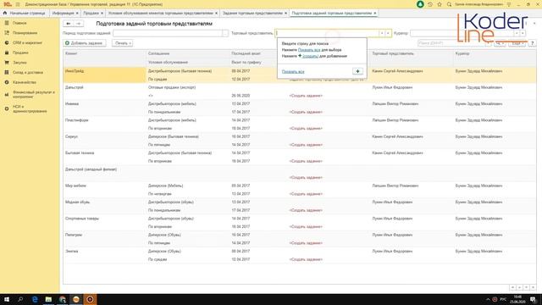Click Создать задание link in Мир мебели row

(306, 194)
